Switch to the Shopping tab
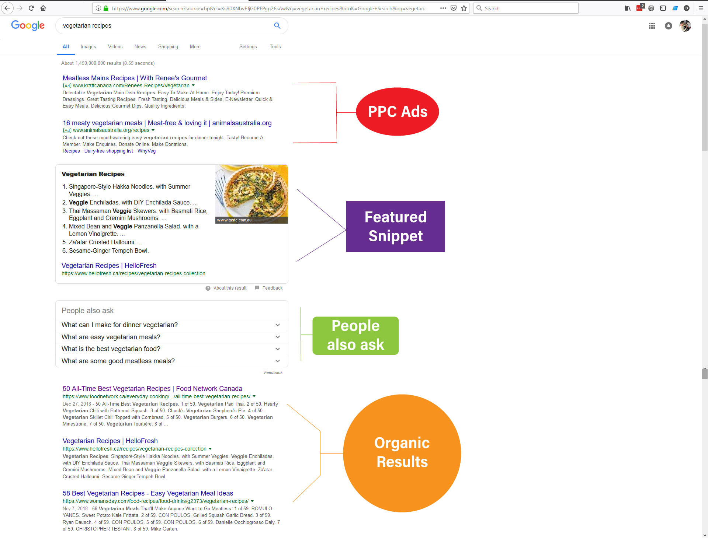This screenshot has height=546, width=708. [168, 46]
